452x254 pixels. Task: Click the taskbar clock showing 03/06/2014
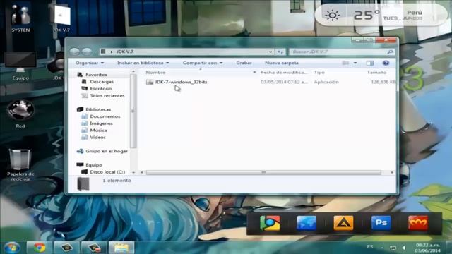click(x=428, y=248)
